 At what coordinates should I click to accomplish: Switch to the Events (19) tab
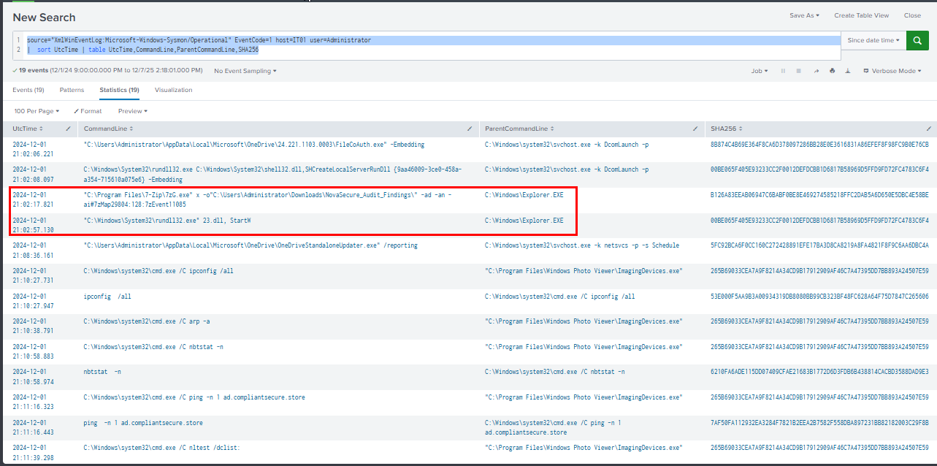[x=28, y=90]
